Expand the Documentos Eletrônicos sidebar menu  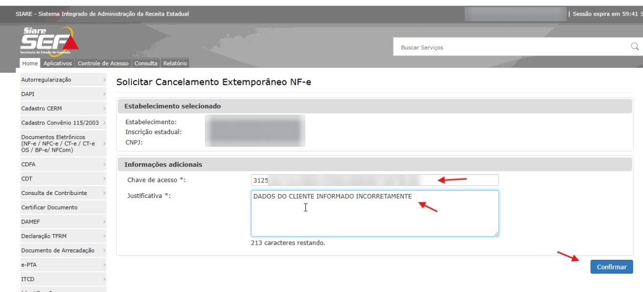[63, 143]
